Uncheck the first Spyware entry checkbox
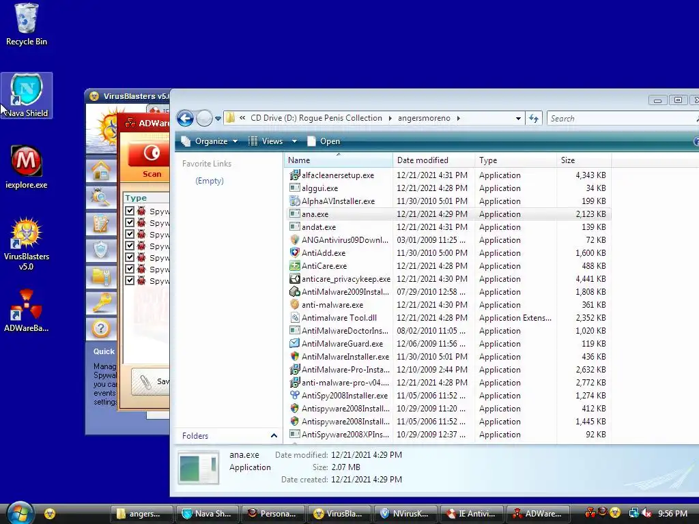Screen dimensions: 699x524 point(130,211)
